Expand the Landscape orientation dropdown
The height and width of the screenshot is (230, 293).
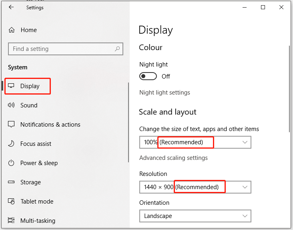click(195, 216)
